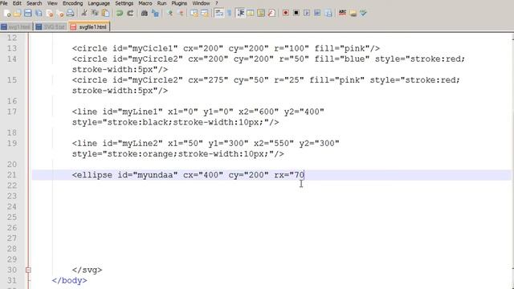Switch to the svg1.html tab
The width and height of the screenshot is (514, 289).
coord(16,26)
